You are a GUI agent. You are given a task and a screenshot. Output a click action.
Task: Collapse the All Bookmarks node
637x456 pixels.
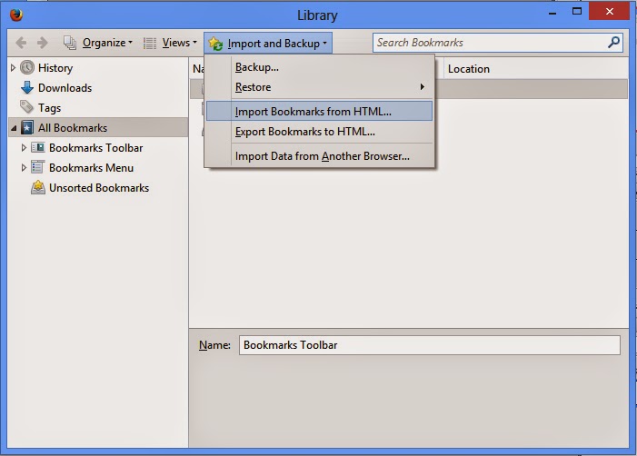[14, 128]
